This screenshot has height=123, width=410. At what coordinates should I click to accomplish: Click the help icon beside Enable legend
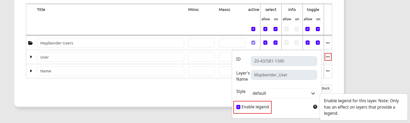tap(315, 107)
